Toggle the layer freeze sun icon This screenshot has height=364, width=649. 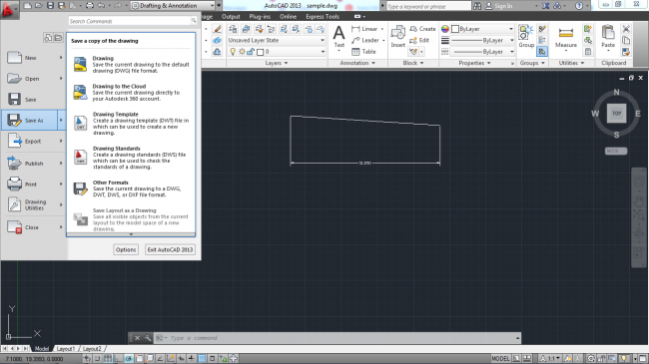pyautogui.click(x=242, y=52)
